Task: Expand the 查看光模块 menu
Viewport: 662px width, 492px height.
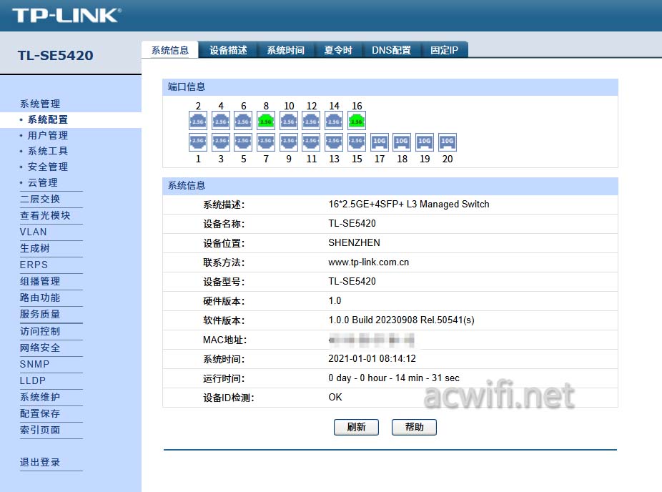Action: pos(45,215)
